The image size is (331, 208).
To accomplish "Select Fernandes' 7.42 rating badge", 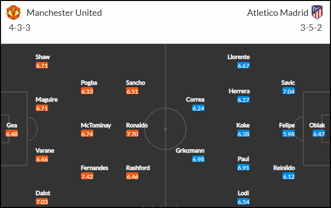I will [x=87, y=176].
